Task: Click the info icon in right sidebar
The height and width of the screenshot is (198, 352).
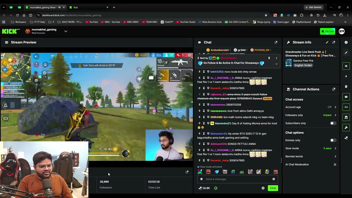Action: (x=346, y=42)
